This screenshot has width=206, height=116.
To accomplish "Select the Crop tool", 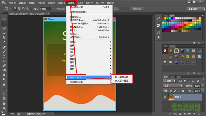I will click(x=4, y=38).
